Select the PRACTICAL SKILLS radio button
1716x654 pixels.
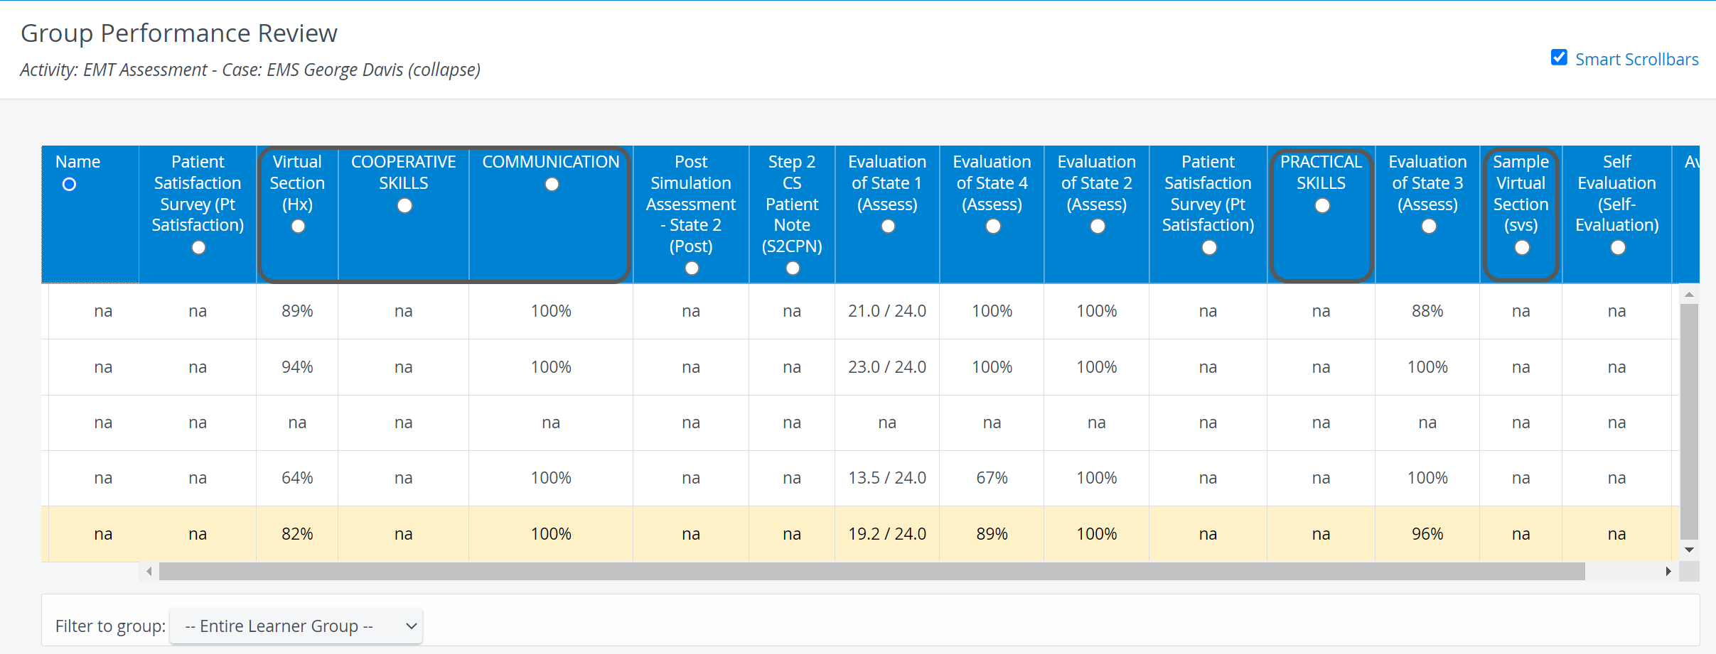pos(1322,206)
